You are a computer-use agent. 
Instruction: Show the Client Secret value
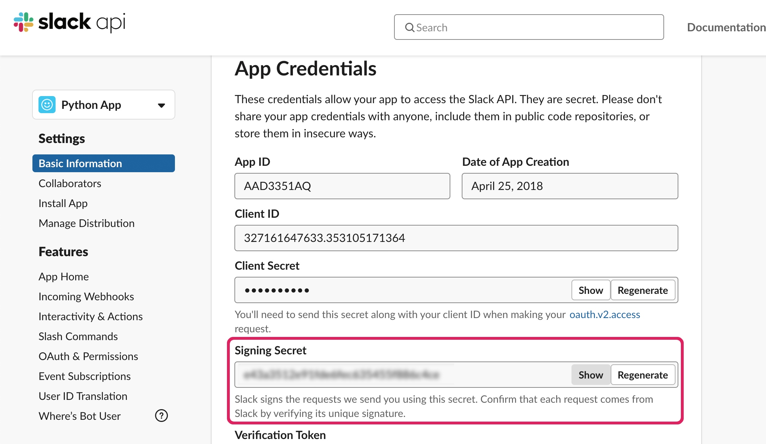point(590,290)
